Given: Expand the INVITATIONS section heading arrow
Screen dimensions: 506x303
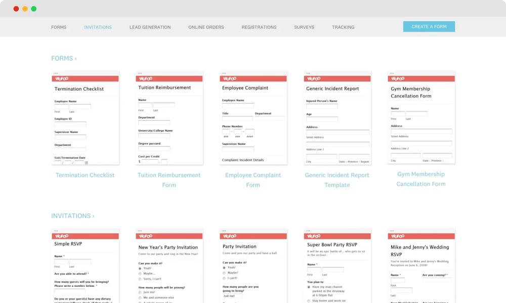Looking at the screenshot, I should click(93, 216).
